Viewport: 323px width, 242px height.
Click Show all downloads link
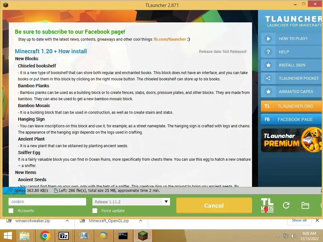click(x=299, y=220)
